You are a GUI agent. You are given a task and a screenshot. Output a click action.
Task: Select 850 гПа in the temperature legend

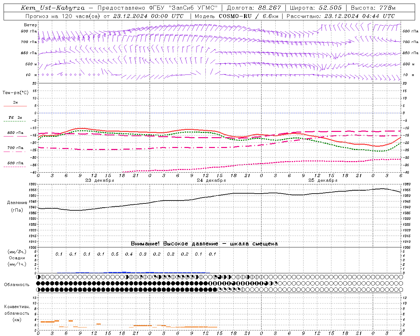pos(15,133)
